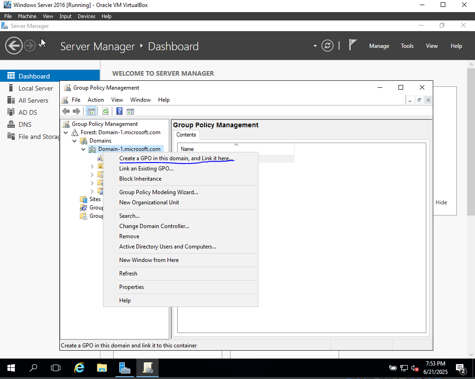Image resolution: width=475 pixels, height=379 pixels.
Task: Open Properties from the context menu
Action: pyautogui.click(x=180, y=287)
